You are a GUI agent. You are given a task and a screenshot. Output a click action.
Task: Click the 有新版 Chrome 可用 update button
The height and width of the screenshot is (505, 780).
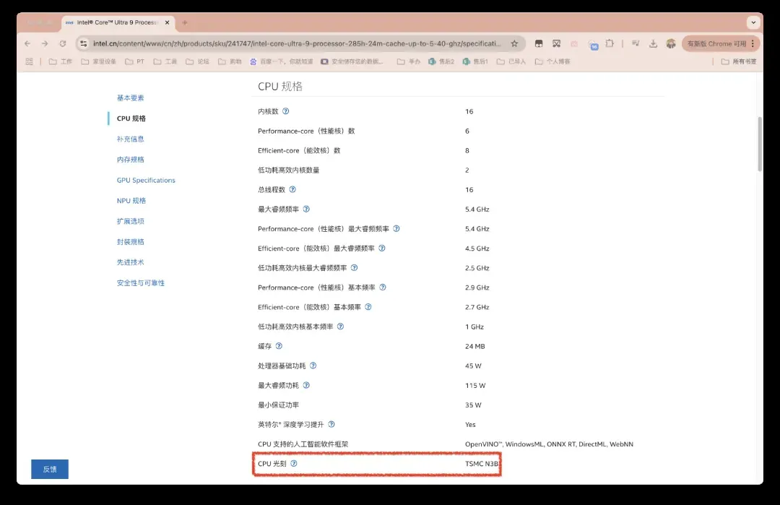tap(715, 43)
